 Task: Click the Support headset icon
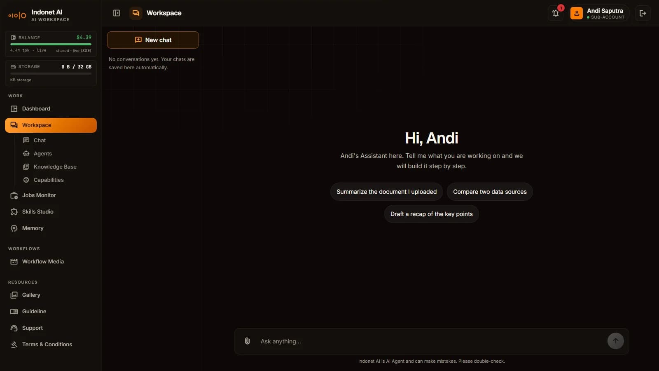[14, 328]
